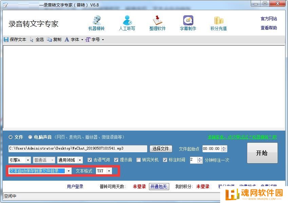Open the TXT text format dropdown

[x=104, y=171]
